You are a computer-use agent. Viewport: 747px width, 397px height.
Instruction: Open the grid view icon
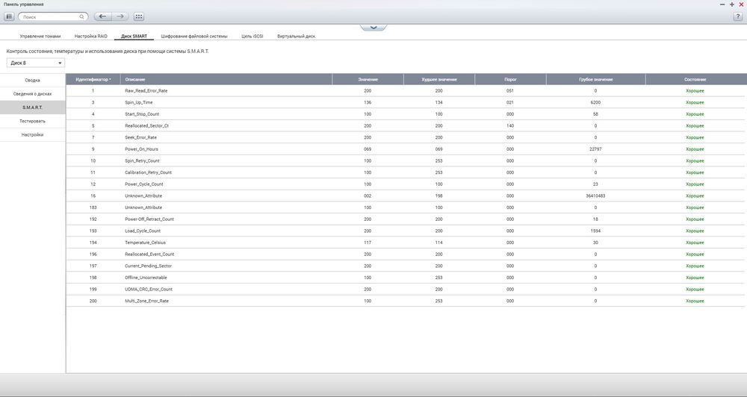click(x=139, y=16)
